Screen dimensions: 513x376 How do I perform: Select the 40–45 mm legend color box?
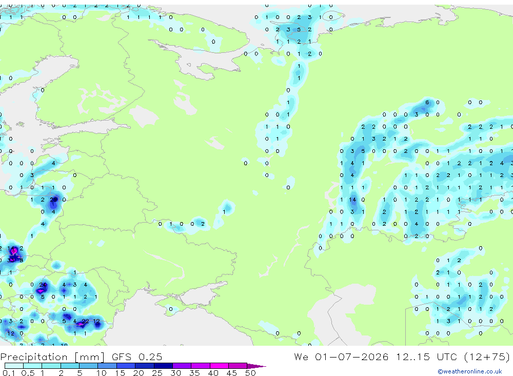pos(219,366)
